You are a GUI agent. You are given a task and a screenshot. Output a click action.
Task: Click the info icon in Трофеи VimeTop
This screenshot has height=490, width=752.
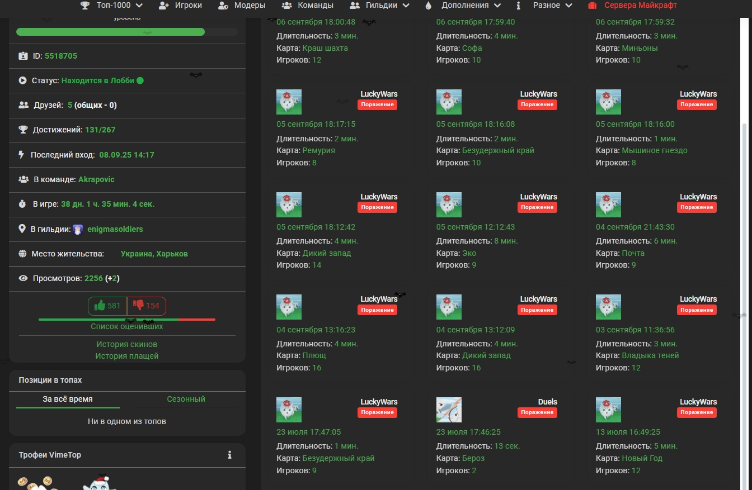(229, 455)
